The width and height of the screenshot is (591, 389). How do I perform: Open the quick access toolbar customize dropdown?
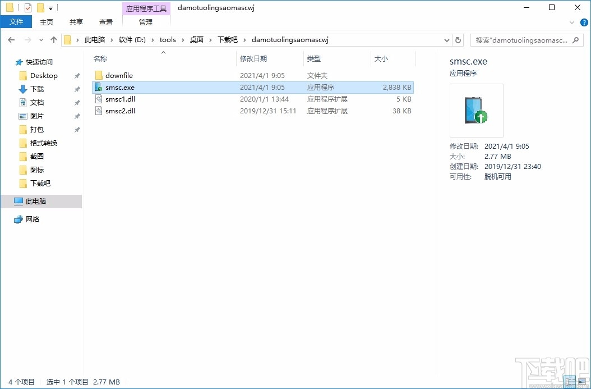tap(50, 7)
